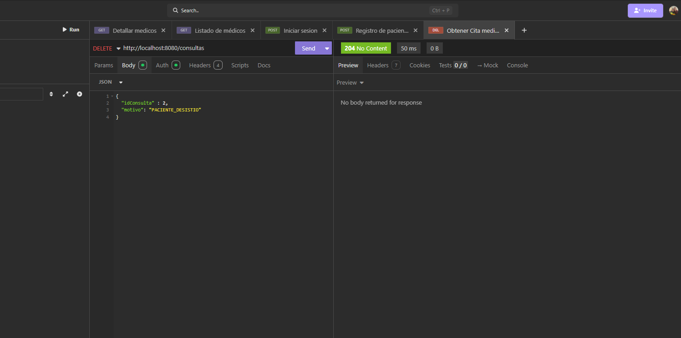Open the Cookies tab
The image size is (681, 338).
[x=420, y=65]
